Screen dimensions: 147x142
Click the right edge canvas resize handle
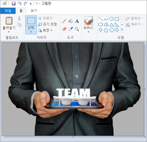coord(145,89)
